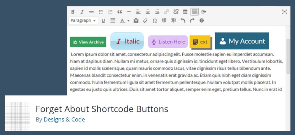Increase the indent
The width and height of the screenshot is (295, 135).
click(x=174, y=20)
